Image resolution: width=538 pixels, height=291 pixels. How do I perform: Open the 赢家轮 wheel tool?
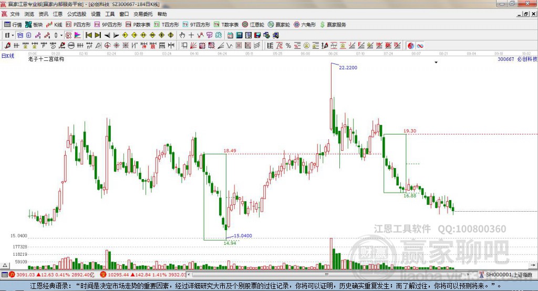pos(279,24)
